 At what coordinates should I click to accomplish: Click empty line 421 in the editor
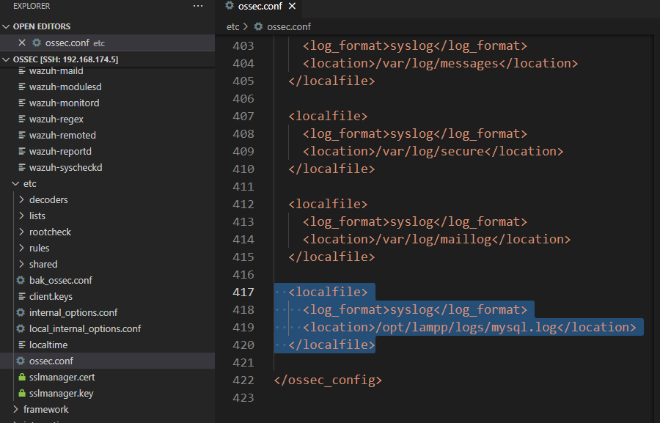[x=463, y=362]
